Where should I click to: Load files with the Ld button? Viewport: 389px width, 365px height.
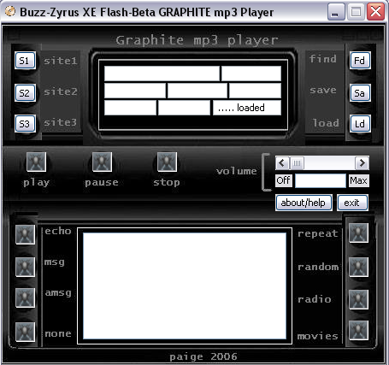pyautogui.click(x=360, y=124)
